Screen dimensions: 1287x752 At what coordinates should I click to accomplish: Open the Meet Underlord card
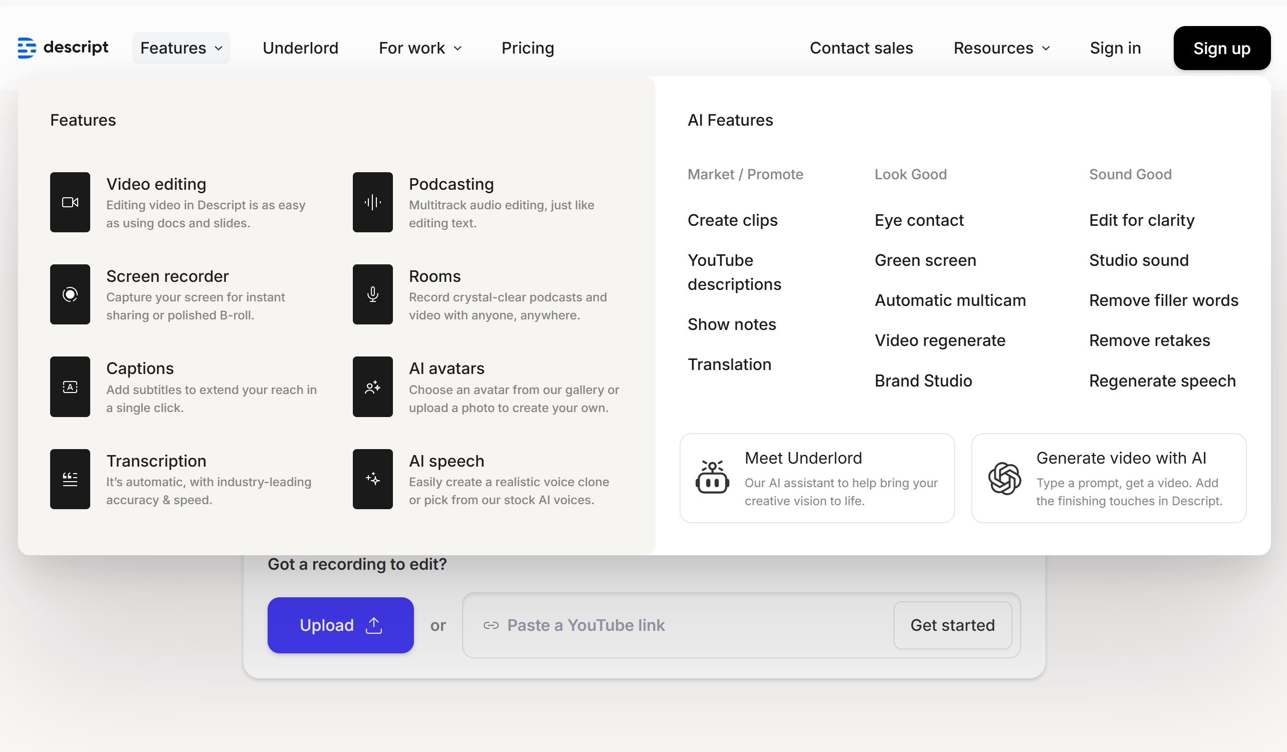point(817,478)
